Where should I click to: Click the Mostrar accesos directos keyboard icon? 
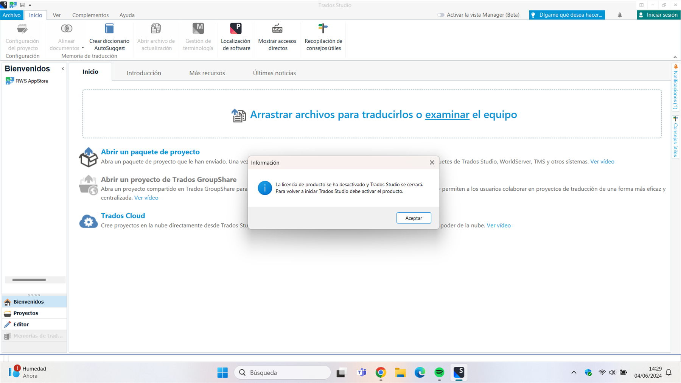coord(277,29)
